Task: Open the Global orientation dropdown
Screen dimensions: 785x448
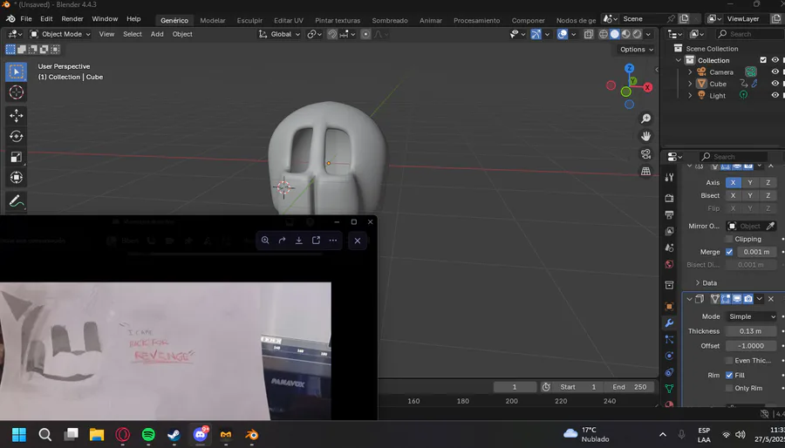Action: tap(279, 34)
